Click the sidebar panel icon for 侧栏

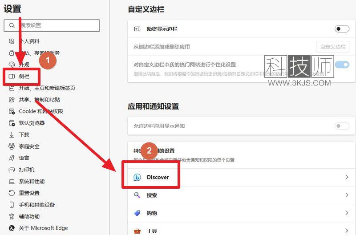(12, 76)
